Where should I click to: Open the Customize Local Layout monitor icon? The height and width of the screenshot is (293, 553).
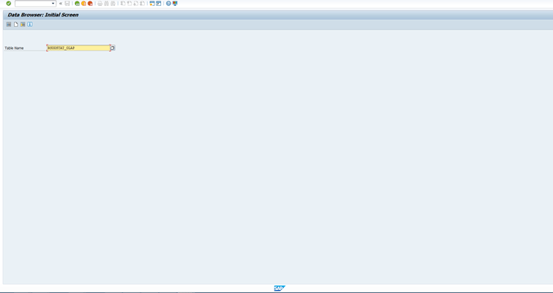coord(175,4)
